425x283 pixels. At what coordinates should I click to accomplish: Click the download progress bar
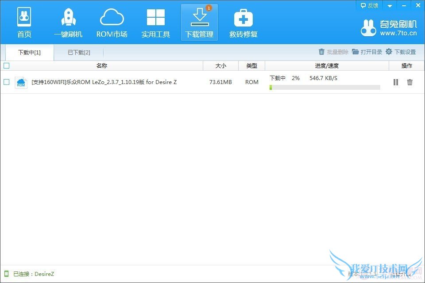click(x=325, y=88)
